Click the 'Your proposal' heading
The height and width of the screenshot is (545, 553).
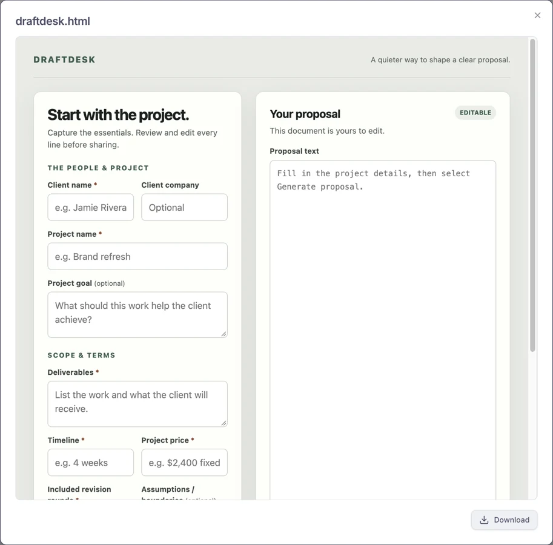coord(305,114)
